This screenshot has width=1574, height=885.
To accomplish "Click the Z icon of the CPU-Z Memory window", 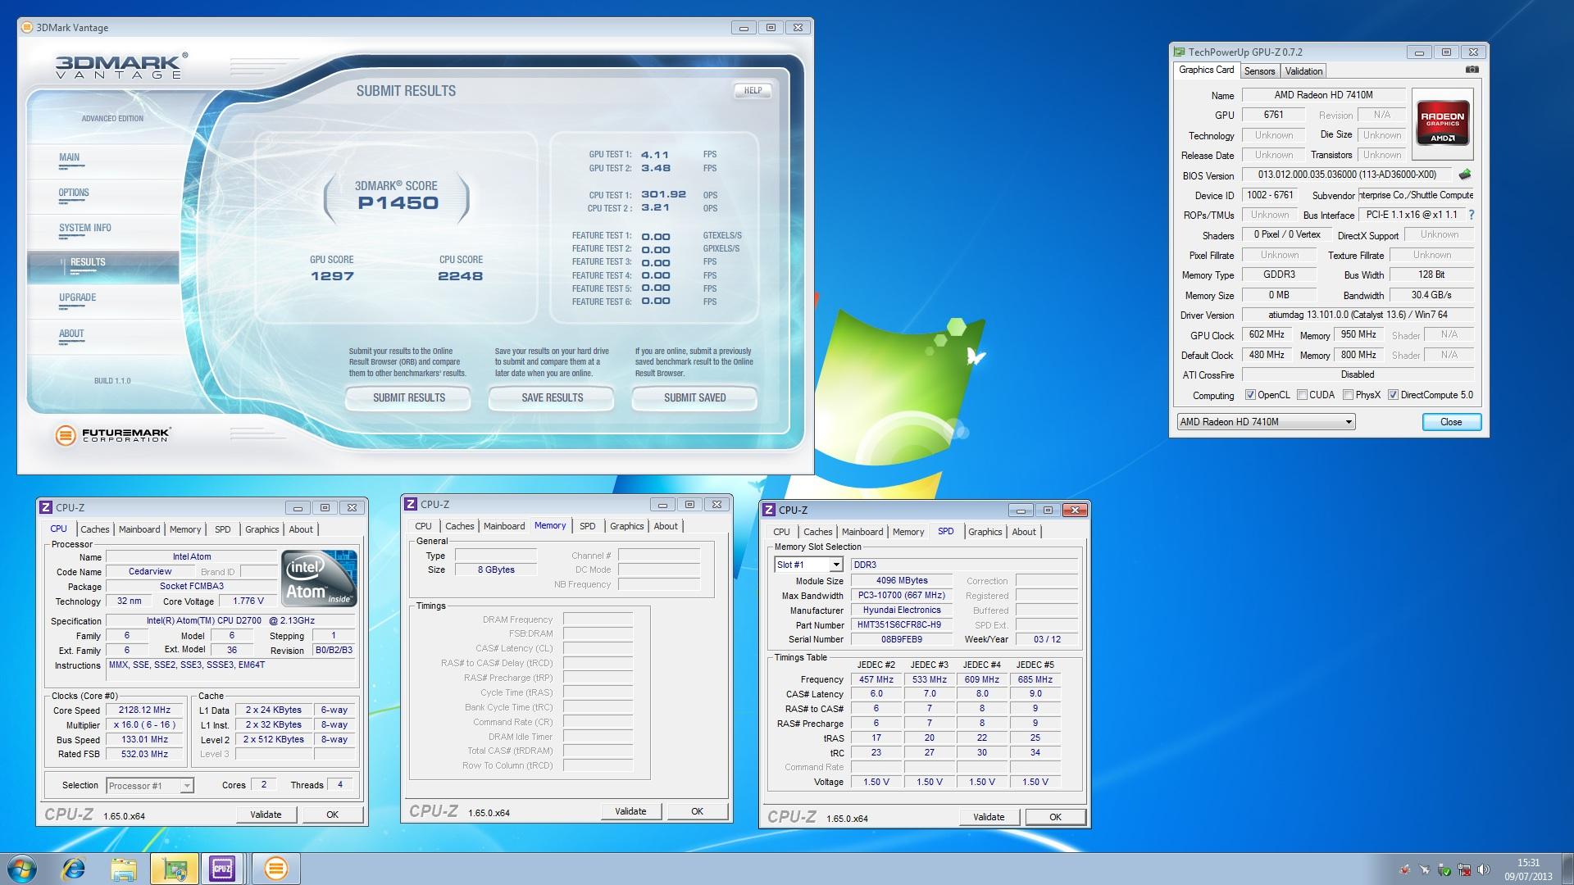I will pyautogui.click(x=411, y=504).
